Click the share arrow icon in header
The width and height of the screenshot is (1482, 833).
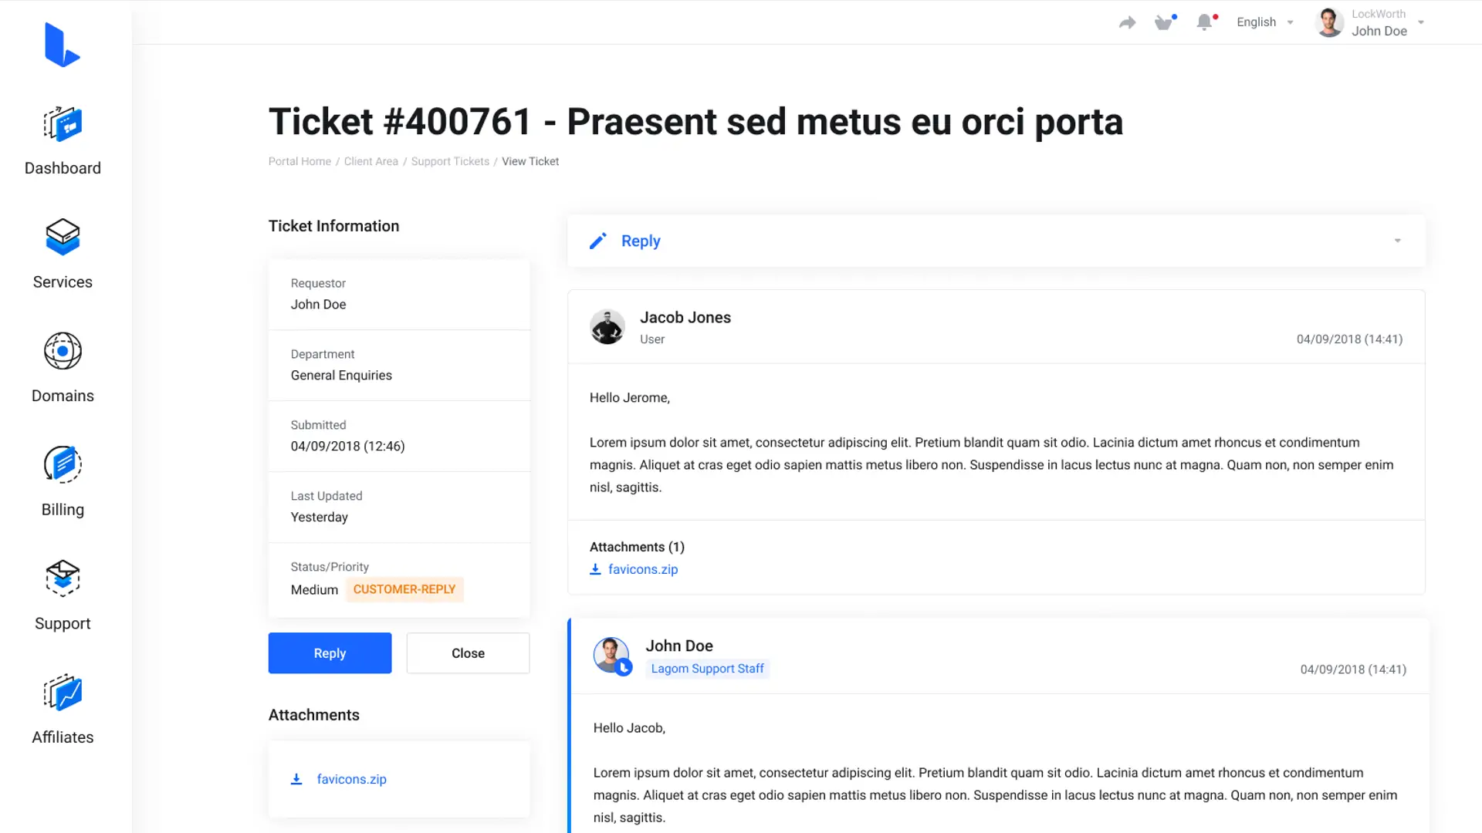pos(1127,22)
